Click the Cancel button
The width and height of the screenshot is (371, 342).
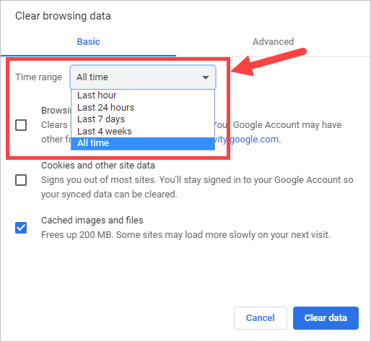coord(261,318)
